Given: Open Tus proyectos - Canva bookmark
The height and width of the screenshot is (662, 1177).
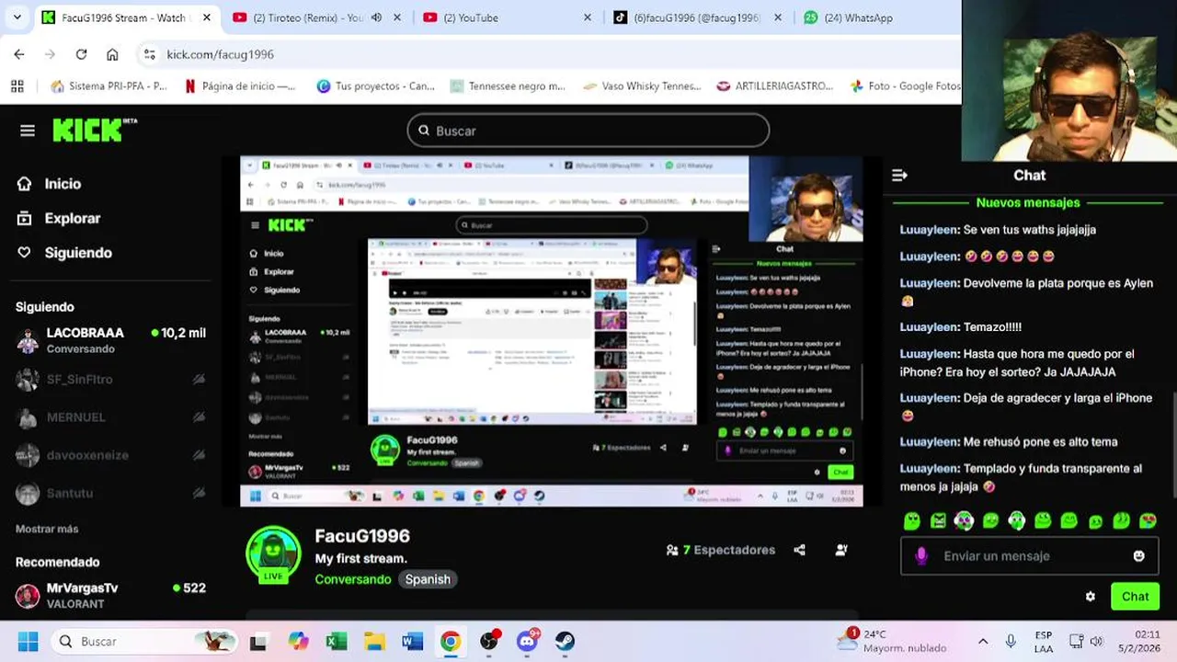Looking at the screenshot, I should coord(375,86).
